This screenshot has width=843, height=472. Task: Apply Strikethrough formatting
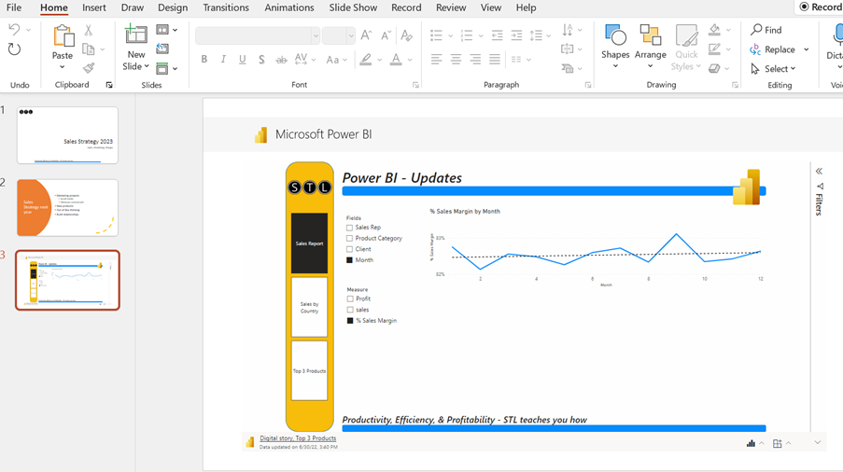[x=281, y=60]
